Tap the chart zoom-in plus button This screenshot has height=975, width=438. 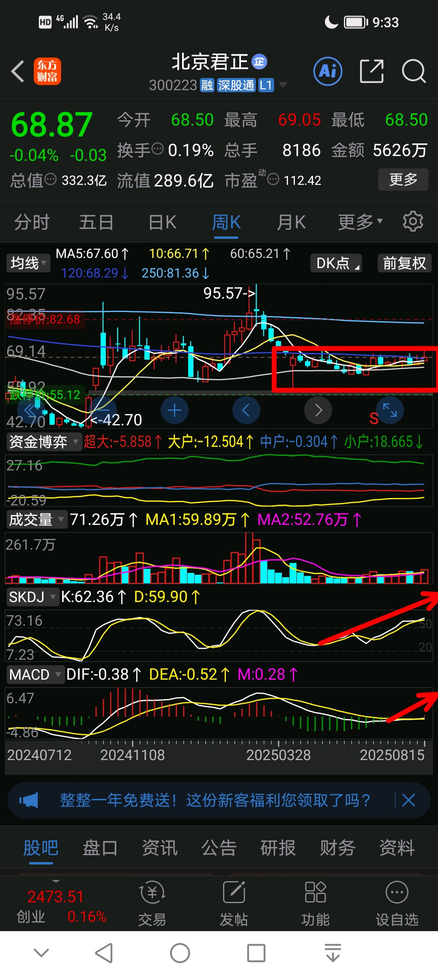coord(174,410)
